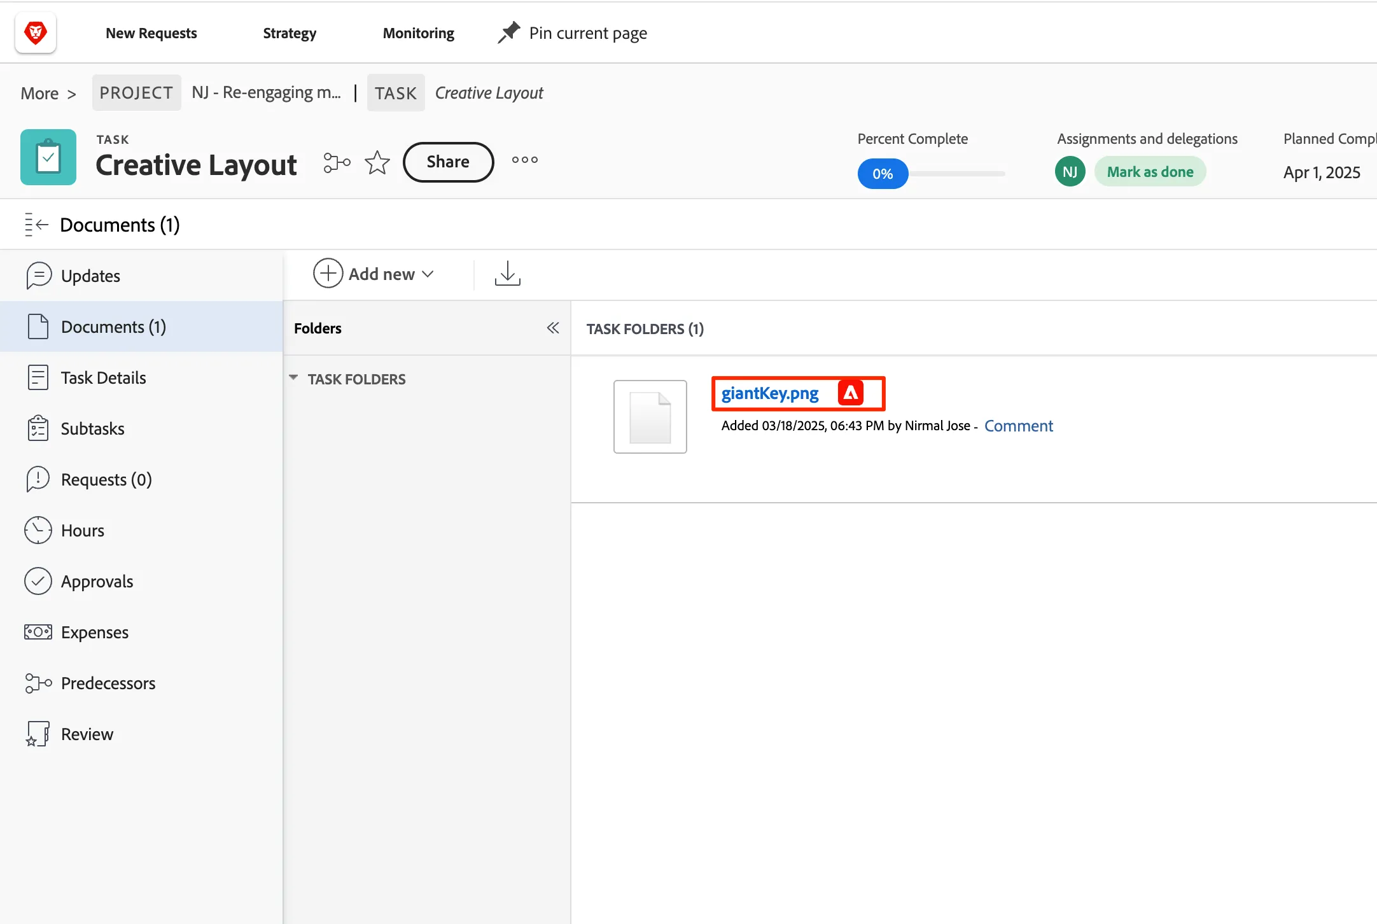Click the 0% percent complete slider handle
The image size is (1377, 924).
click(x=883, y=174)
